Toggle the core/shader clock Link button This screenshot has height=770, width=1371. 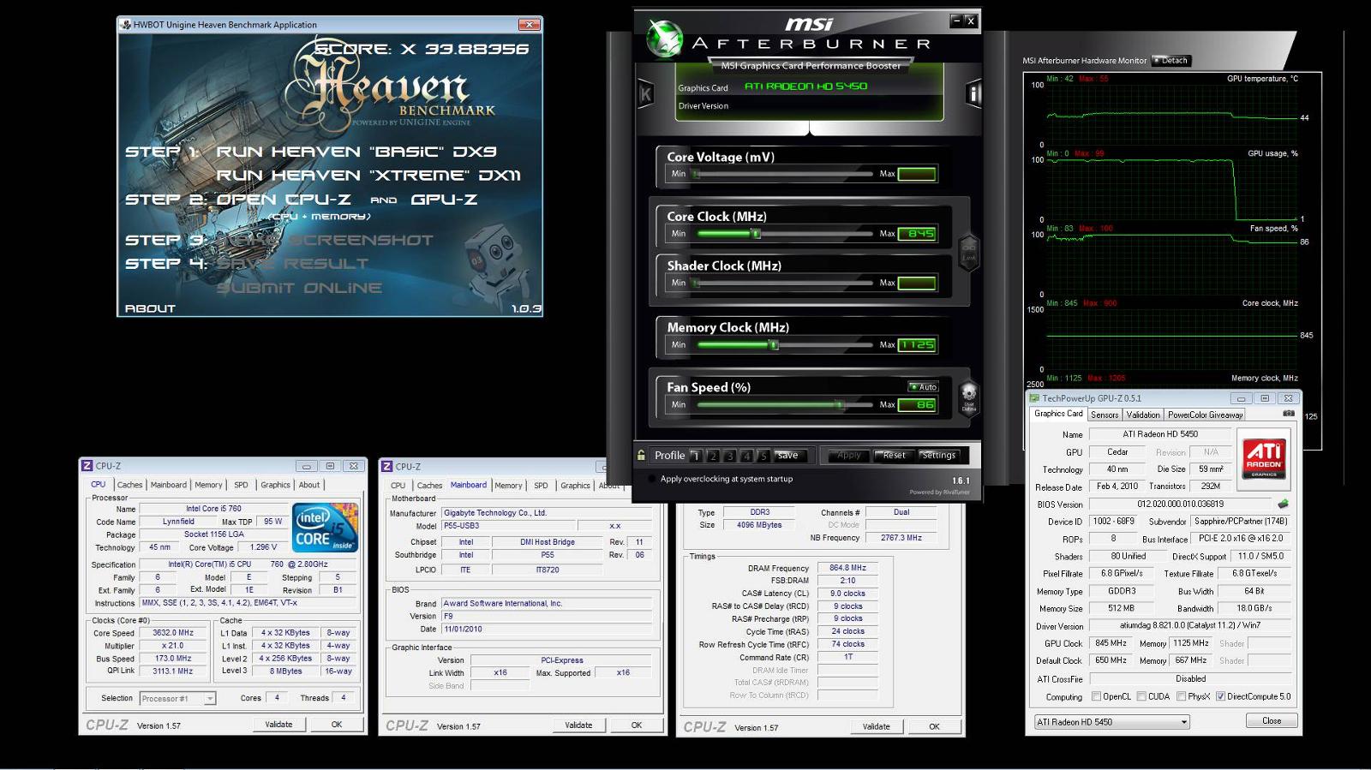(x=968, y=253)
